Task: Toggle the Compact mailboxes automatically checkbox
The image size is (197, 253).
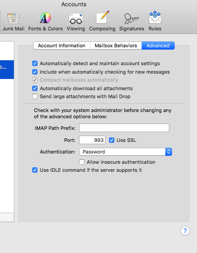Action: pyautogui.click(x=35, y=80)
